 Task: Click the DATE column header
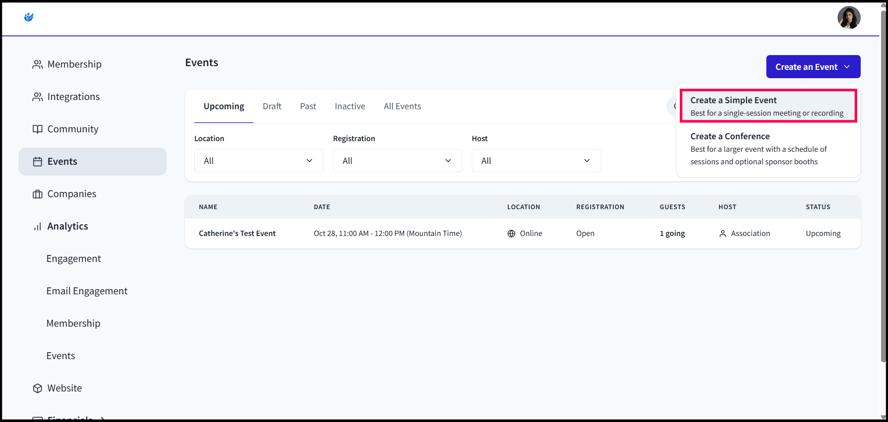coord(322,207)
